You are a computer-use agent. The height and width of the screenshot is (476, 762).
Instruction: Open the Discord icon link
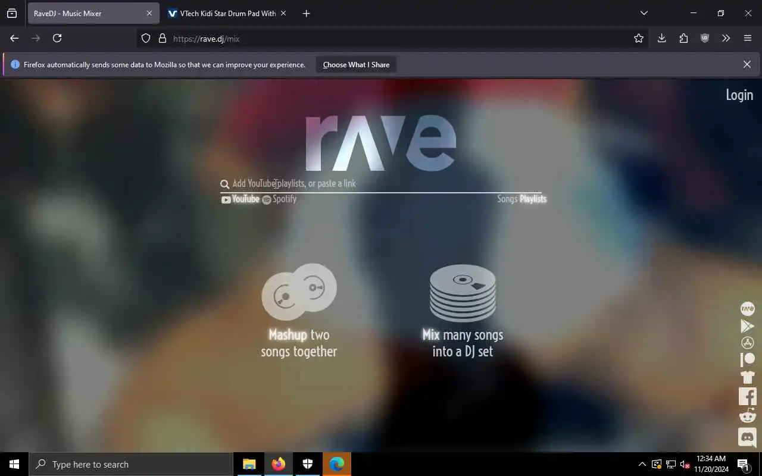coord(747,437)
